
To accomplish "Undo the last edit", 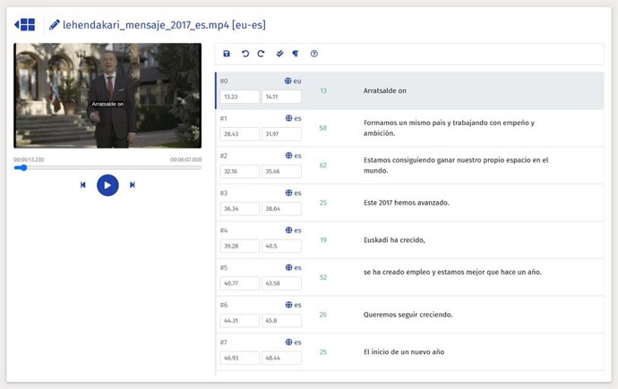I will [245, 54].
